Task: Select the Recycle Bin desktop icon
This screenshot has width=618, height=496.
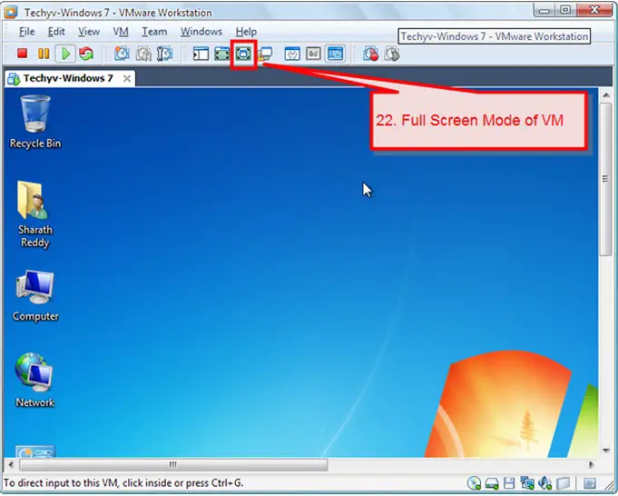Action: point(35,121)
